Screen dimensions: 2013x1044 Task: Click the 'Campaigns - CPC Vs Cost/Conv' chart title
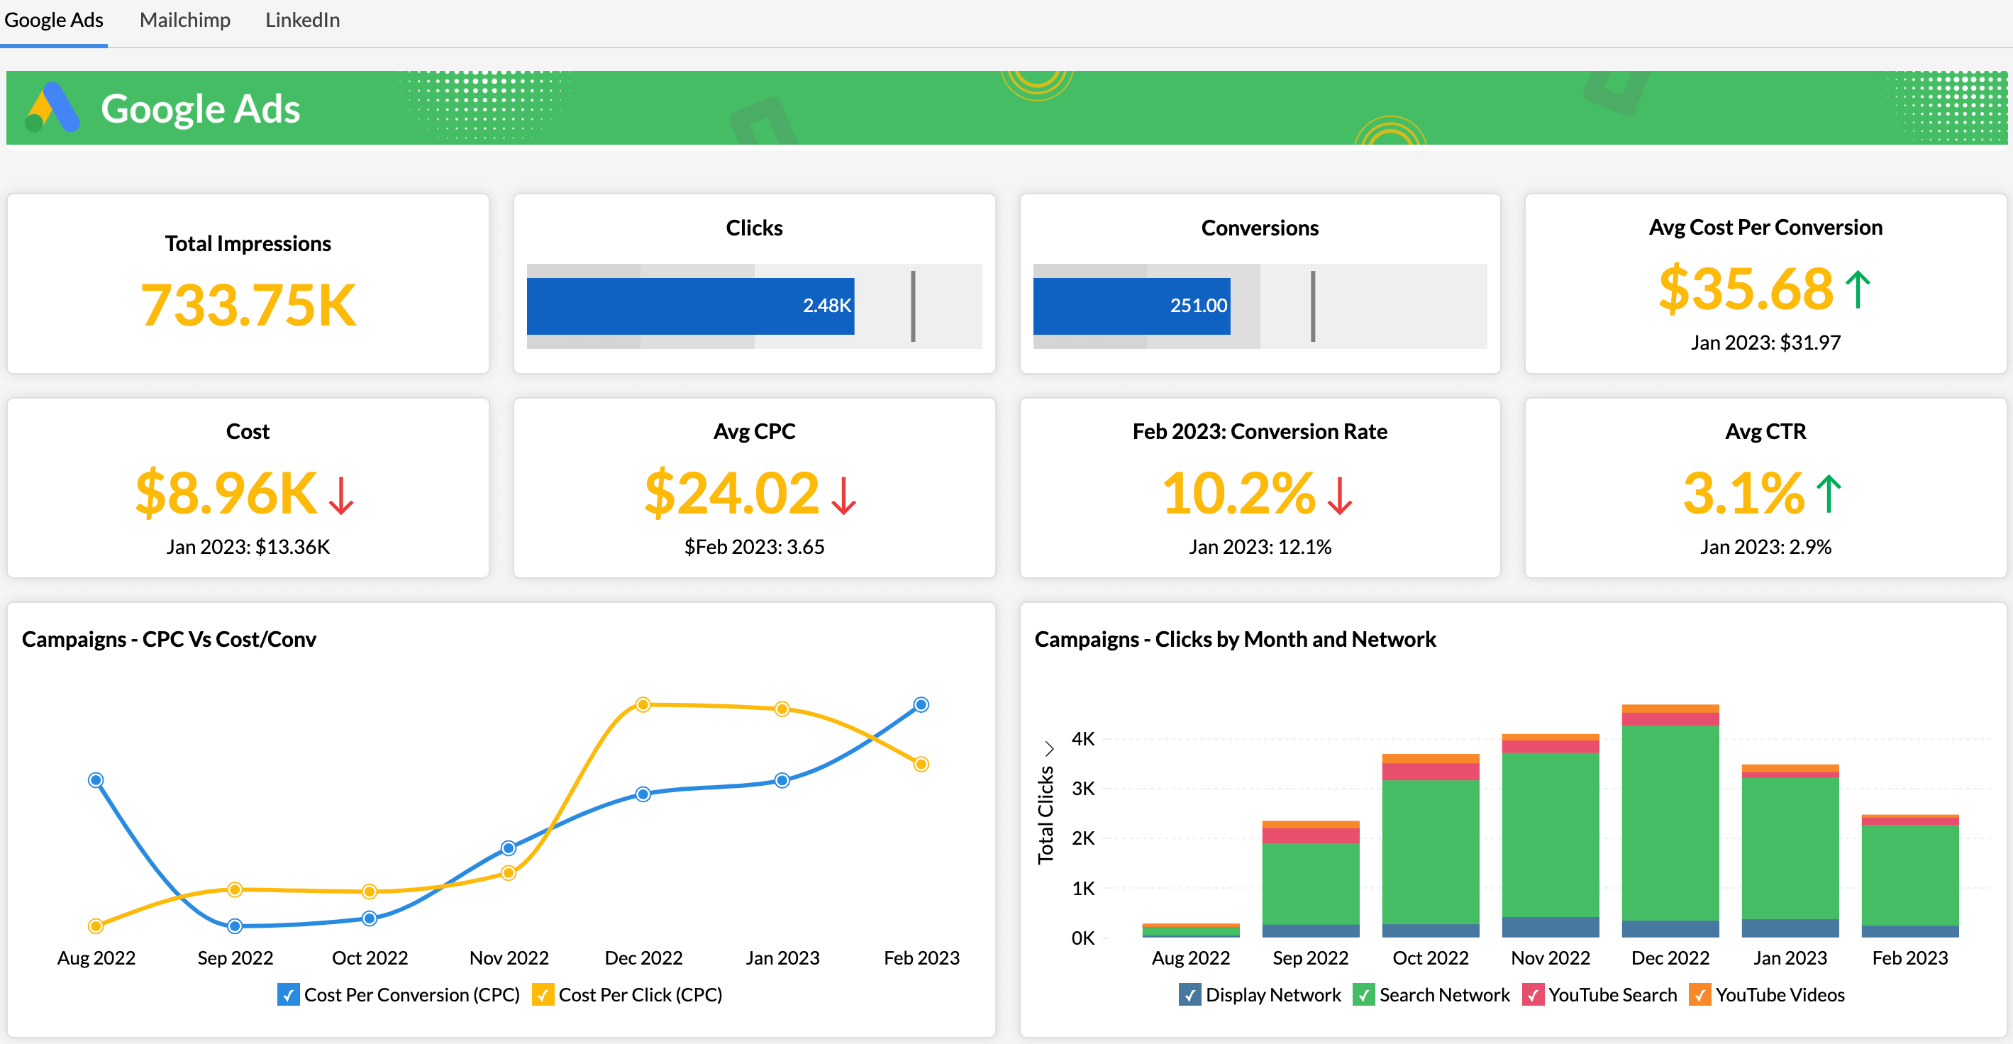tap(169, 639)
